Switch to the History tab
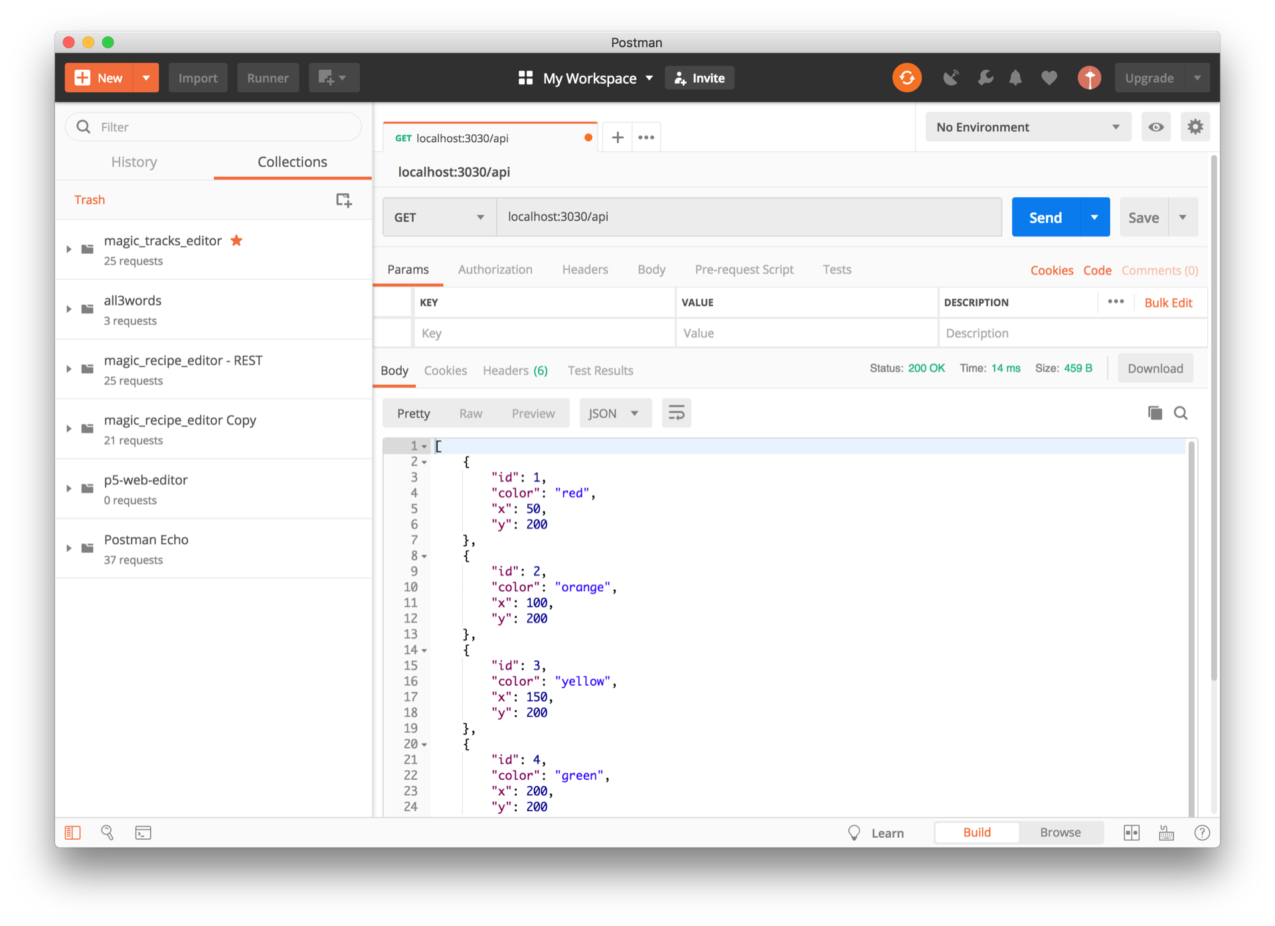Screen dimensions: 1275x926 point(134,162)
